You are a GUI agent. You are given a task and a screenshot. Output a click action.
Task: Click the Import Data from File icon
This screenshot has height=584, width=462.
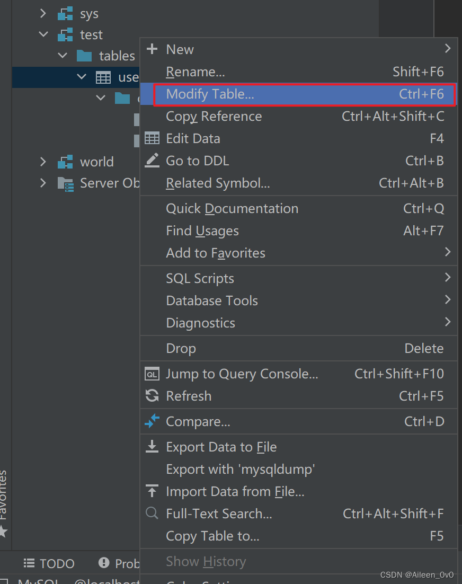pyautogui.click(x=152, y=491)
